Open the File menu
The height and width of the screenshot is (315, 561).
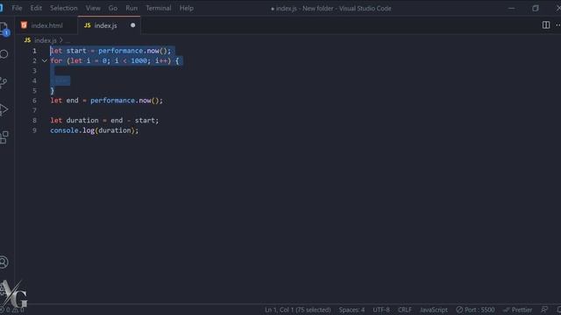coord(17,8)
